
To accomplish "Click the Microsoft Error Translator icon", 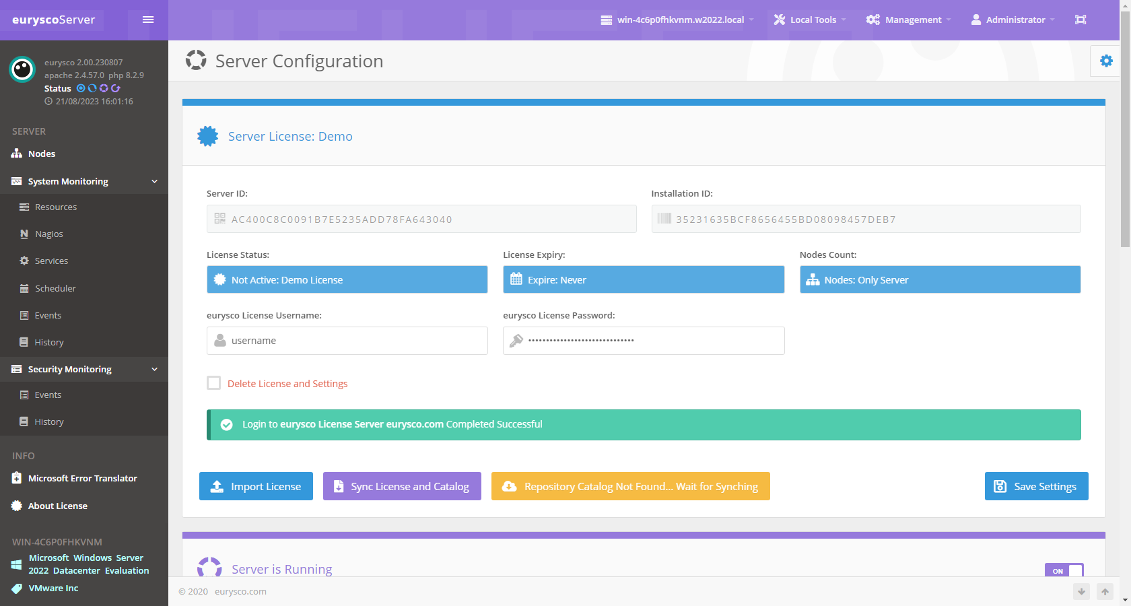I will coord(17,478).
